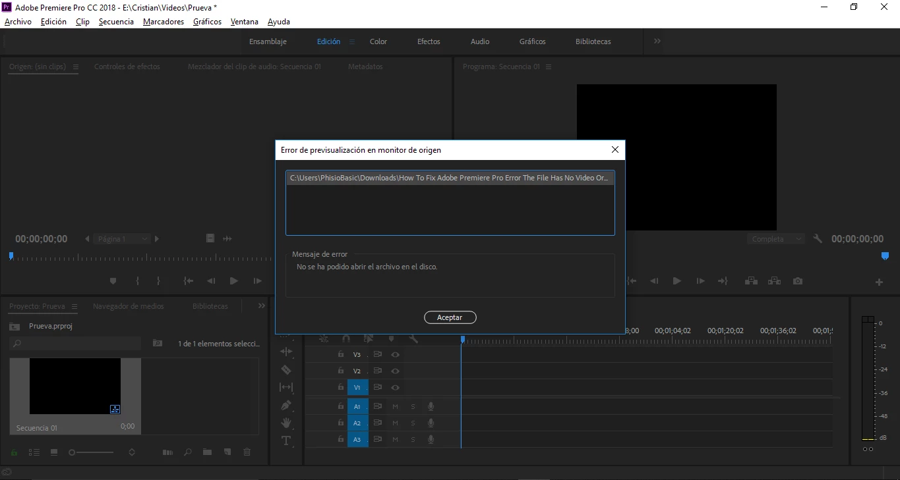
Task: Toggle lock on track V3
Action: [x=340, y=354]
